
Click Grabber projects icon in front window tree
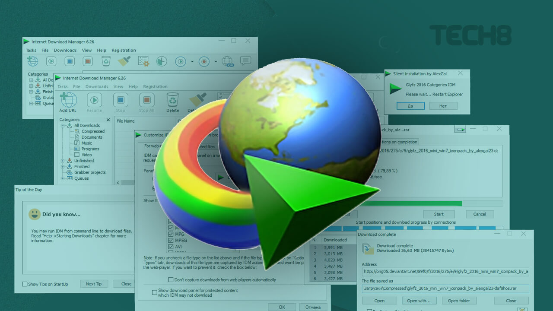coord(69,172)
